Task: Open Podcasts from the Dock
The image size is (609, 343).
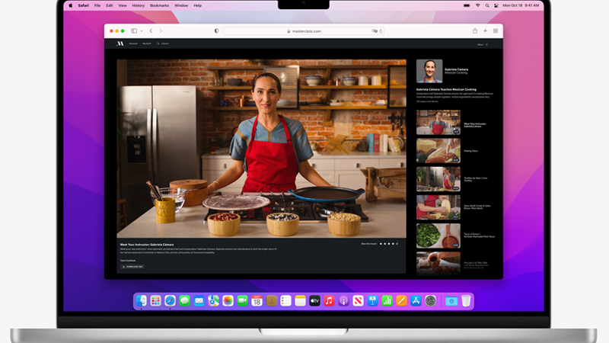Action: click(x=344, y=300)
